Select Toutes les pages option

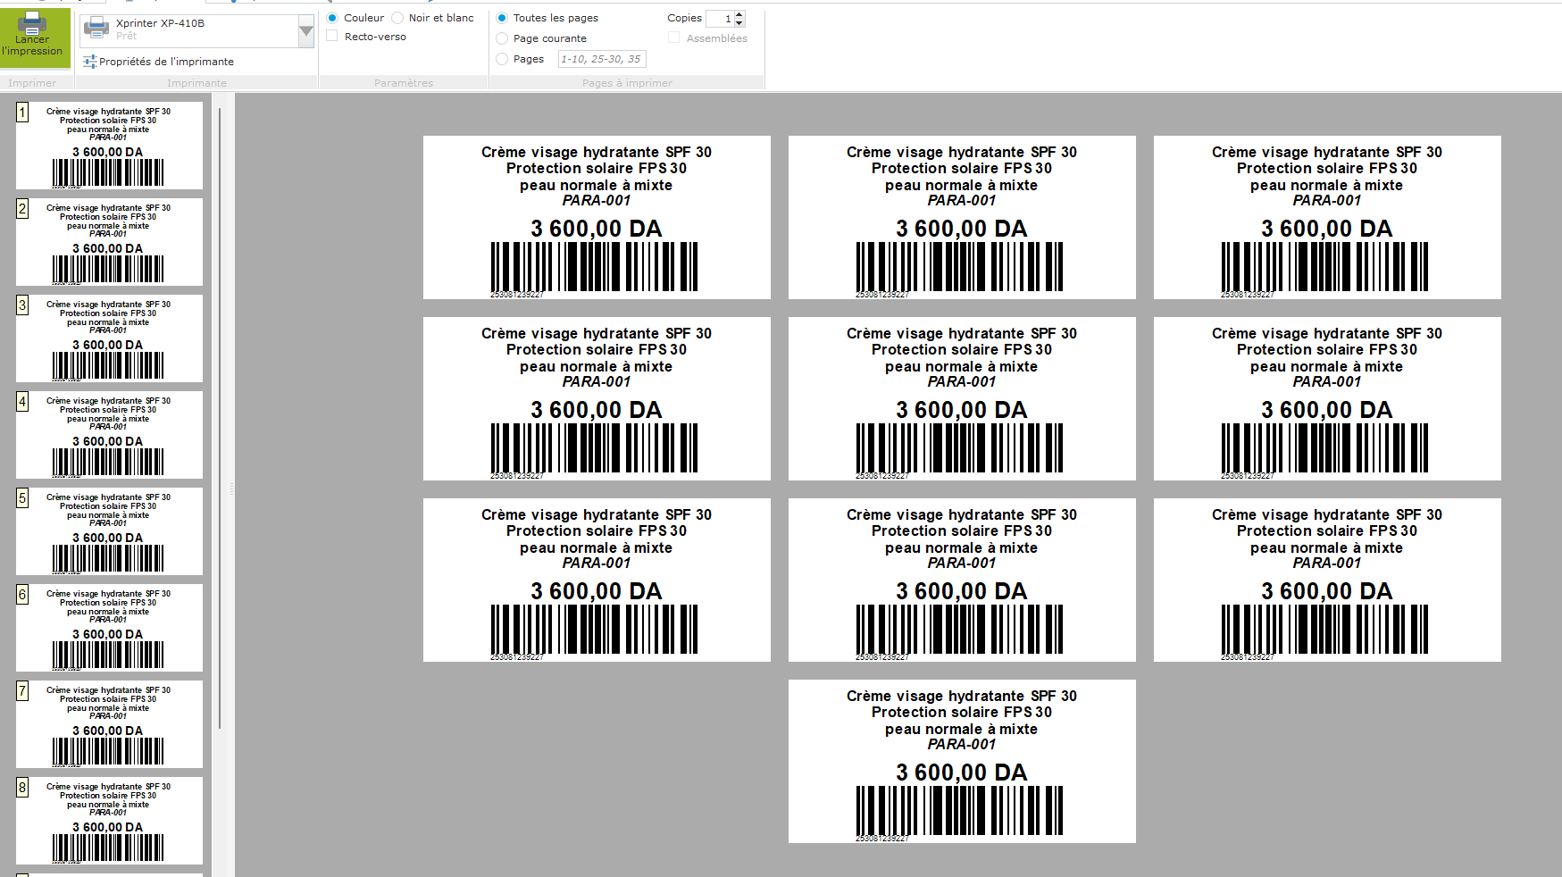(502, 18)
